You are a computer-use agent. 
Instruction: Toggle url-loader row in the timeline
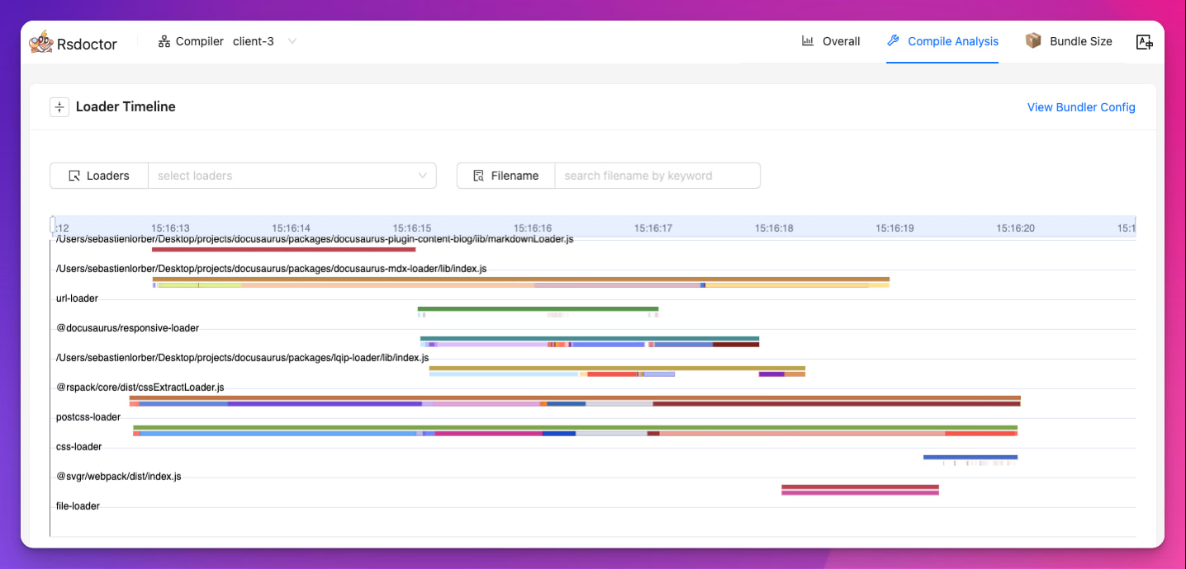(x=77, y=298)
